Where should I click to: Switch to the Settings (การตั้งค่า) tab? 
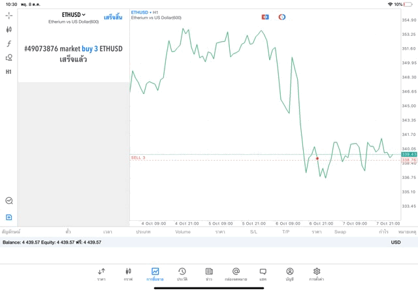tap(317, 273)
